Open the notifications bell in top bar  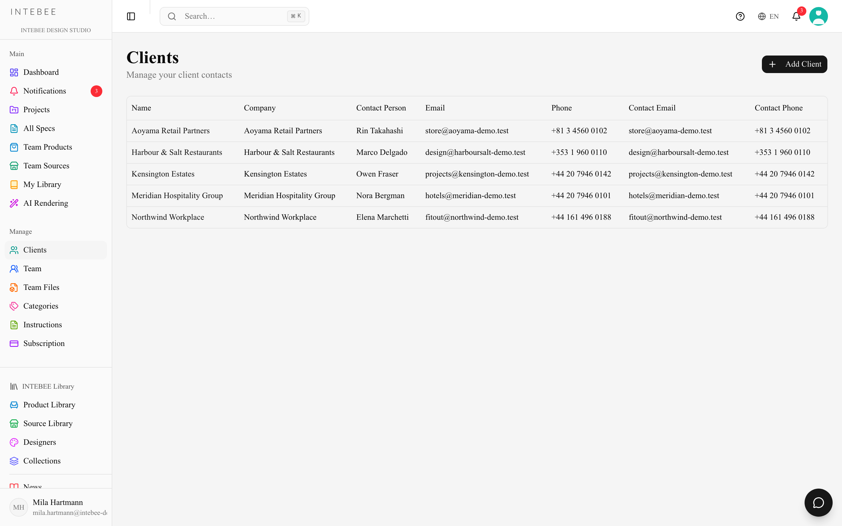[x=796, y=16]
